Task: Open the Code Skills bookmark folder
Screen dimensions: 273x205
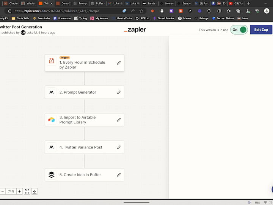Action: 20,18
